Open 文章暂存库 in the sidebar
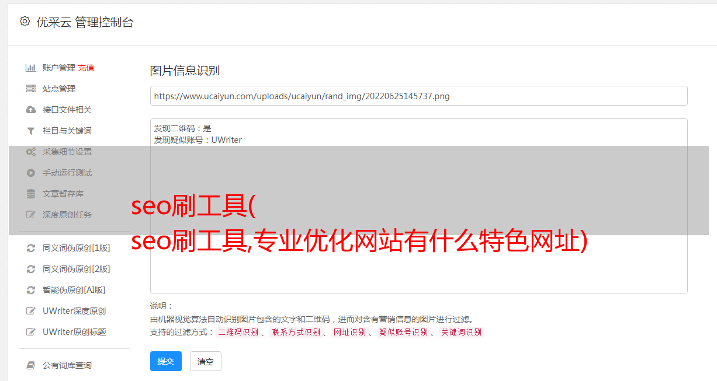Screen dimensions: 717x381 click(x=63, y=194)
